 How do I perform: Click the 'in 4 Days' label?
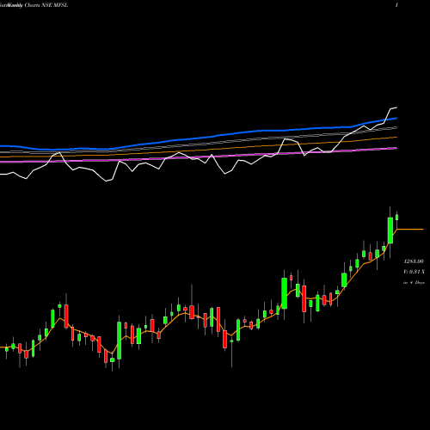pyautogui.click(x=414, y=282)
